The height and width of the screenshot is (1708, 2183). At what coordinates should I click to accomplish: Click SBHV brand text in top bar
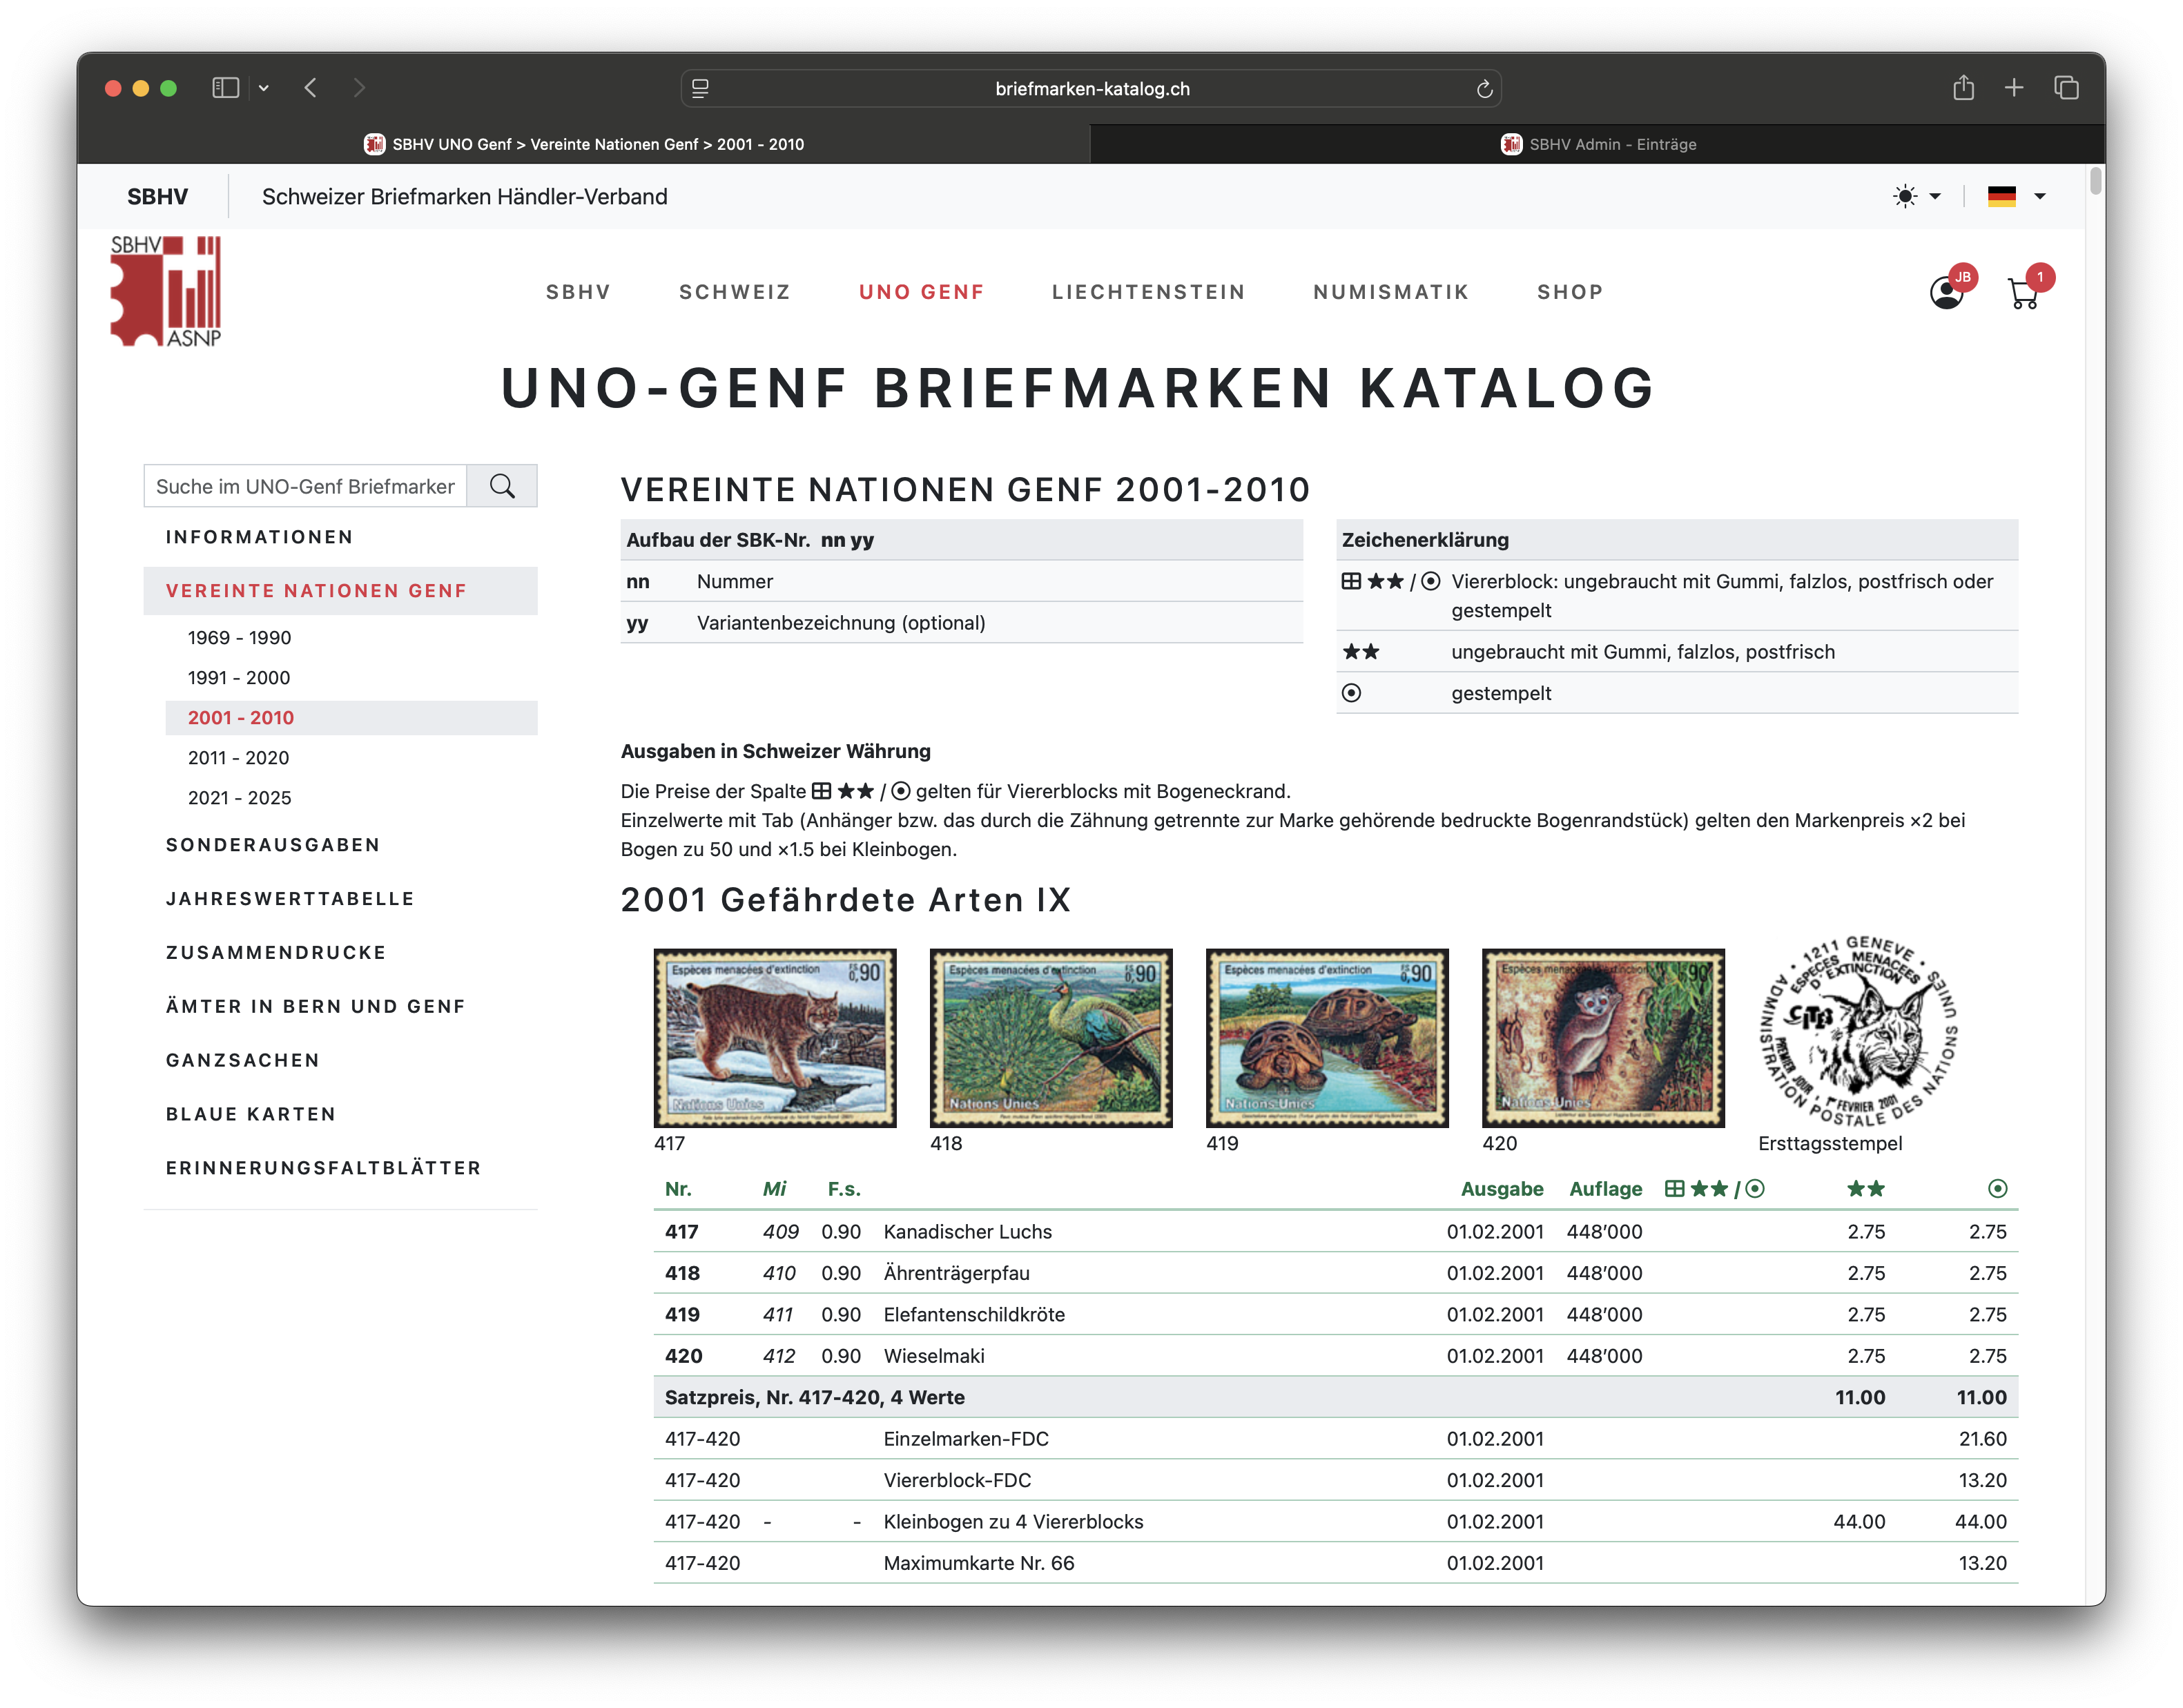(x=157, y=196)
